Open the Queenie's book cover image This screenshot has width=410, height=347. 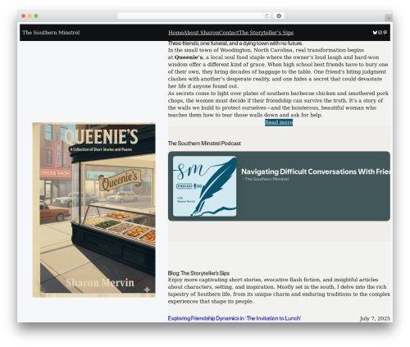point(94,210)
